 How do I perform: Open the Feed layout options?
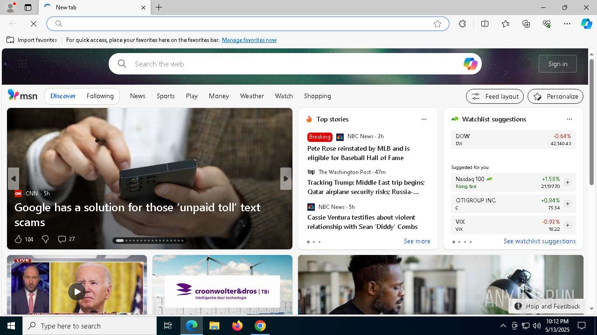(495, 96)
